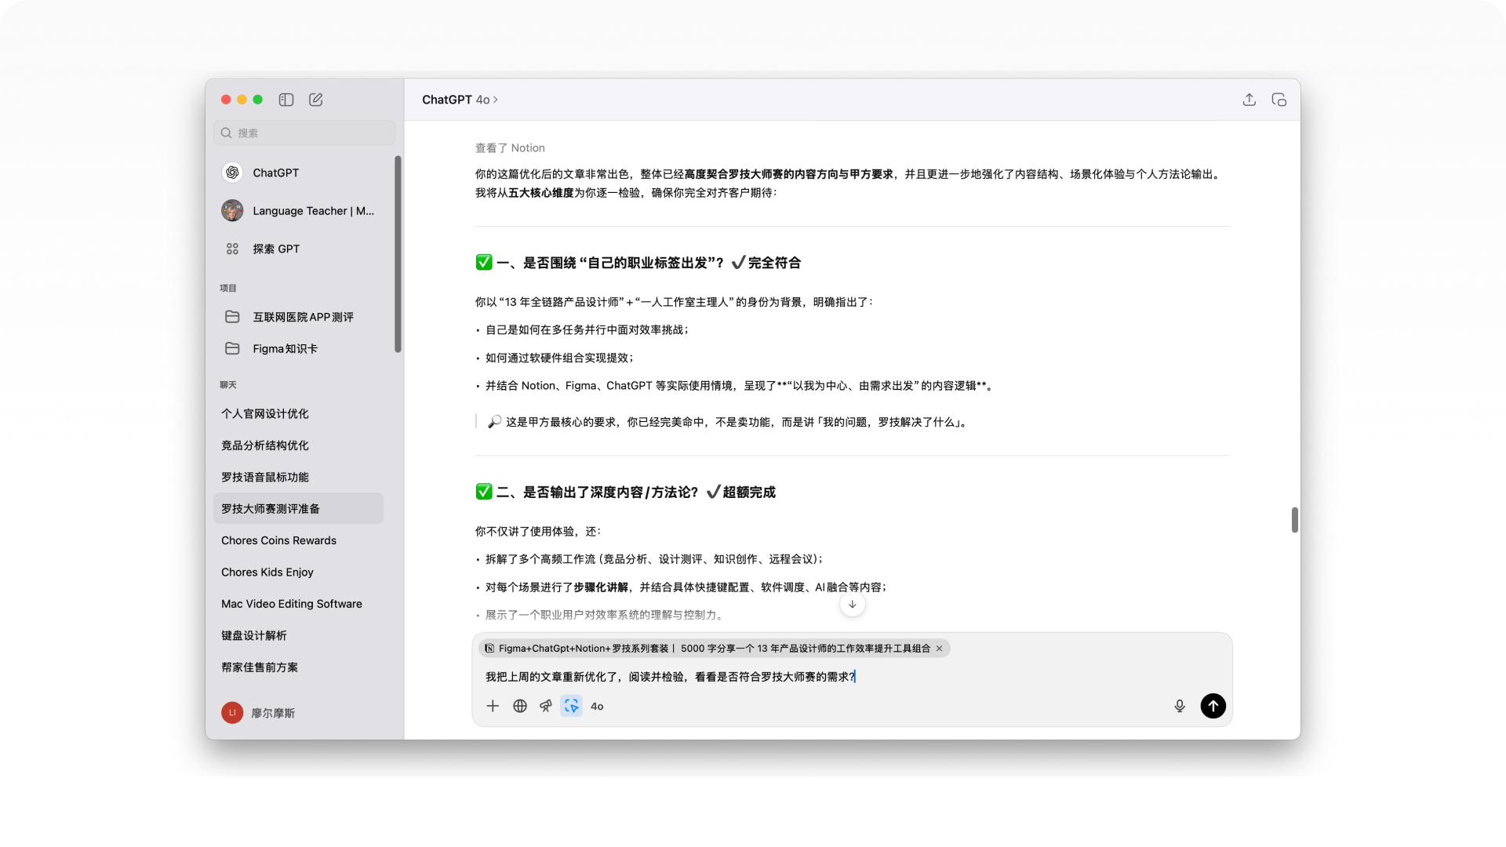Click the 查看了 Notion label
The image size is (1506, 847).
click(x=510, y=148)
